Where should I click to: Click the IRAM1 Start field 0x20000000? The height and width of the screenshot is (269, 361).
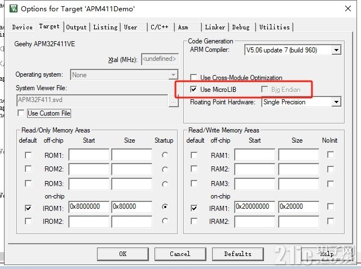[x=255, y=206]
